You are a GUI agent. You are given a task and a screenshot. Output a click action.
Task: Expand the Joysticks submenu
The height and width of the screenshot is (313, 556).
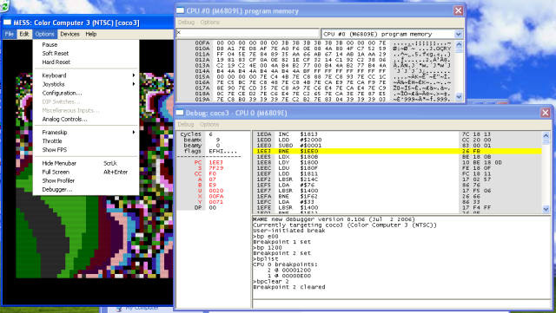click(85, 84)
